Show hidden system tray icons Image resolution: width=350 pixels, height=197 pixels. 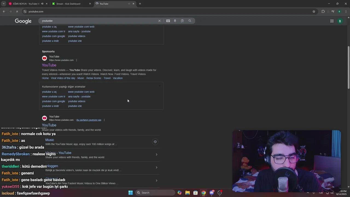(308, 193)
